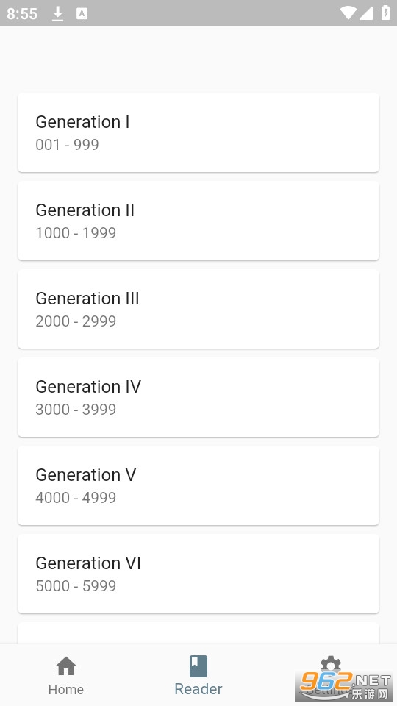This screenshot has width=397, height=706.
Task: Open the Generation I card
Action: point(198,132)
